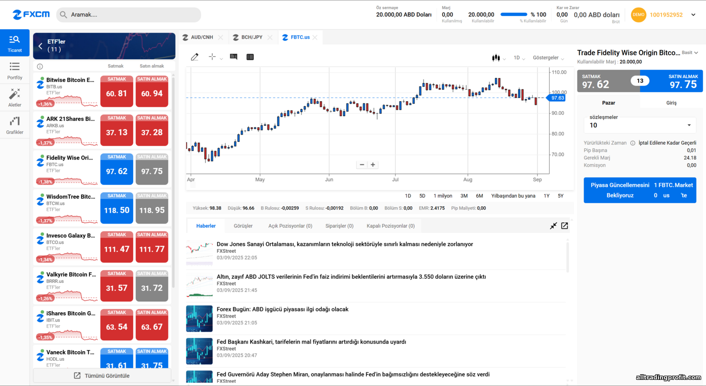Expand the Göstergeler indicators dropdown
Image resolution: width=706 pixels, height=386 pixels.
pos(548,58)
